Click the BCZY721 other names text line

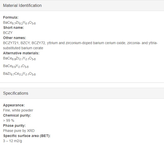click(x=80, y=43)
